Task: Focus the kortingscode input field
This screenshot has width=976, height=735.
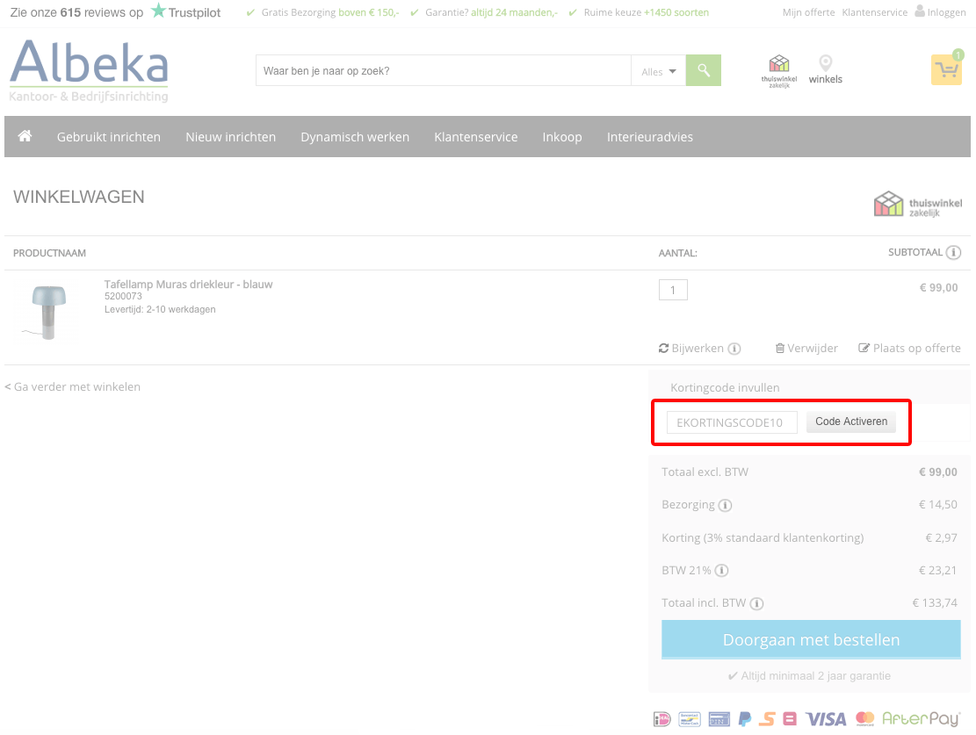Action: click(x=732, y=422)
